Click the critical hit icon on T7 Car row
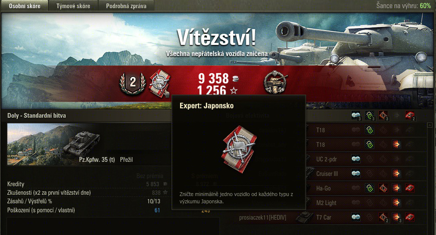This screenshot has width=436, height=235. pyautogui.click(x=383, y=217)
